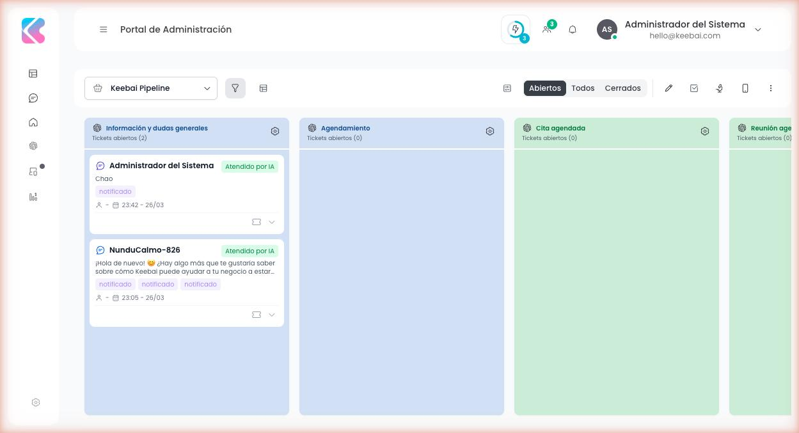Click the hamburger menu icon
799x433 pixels.
pos(103,29)
